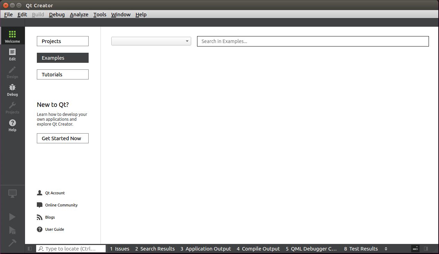The width and height of the screenshot is (439, 254).
Task: Show the Tutorials page
Action: [x=63, y=75]
